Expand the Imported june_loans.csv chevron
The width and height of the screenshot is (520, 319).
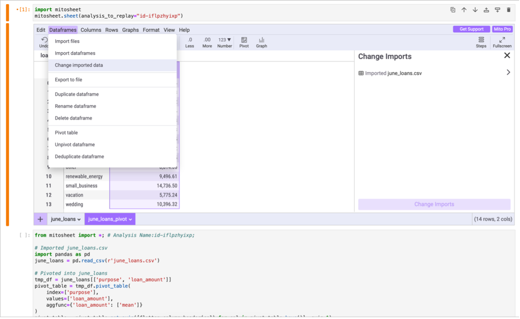click(x=508, y=73)
